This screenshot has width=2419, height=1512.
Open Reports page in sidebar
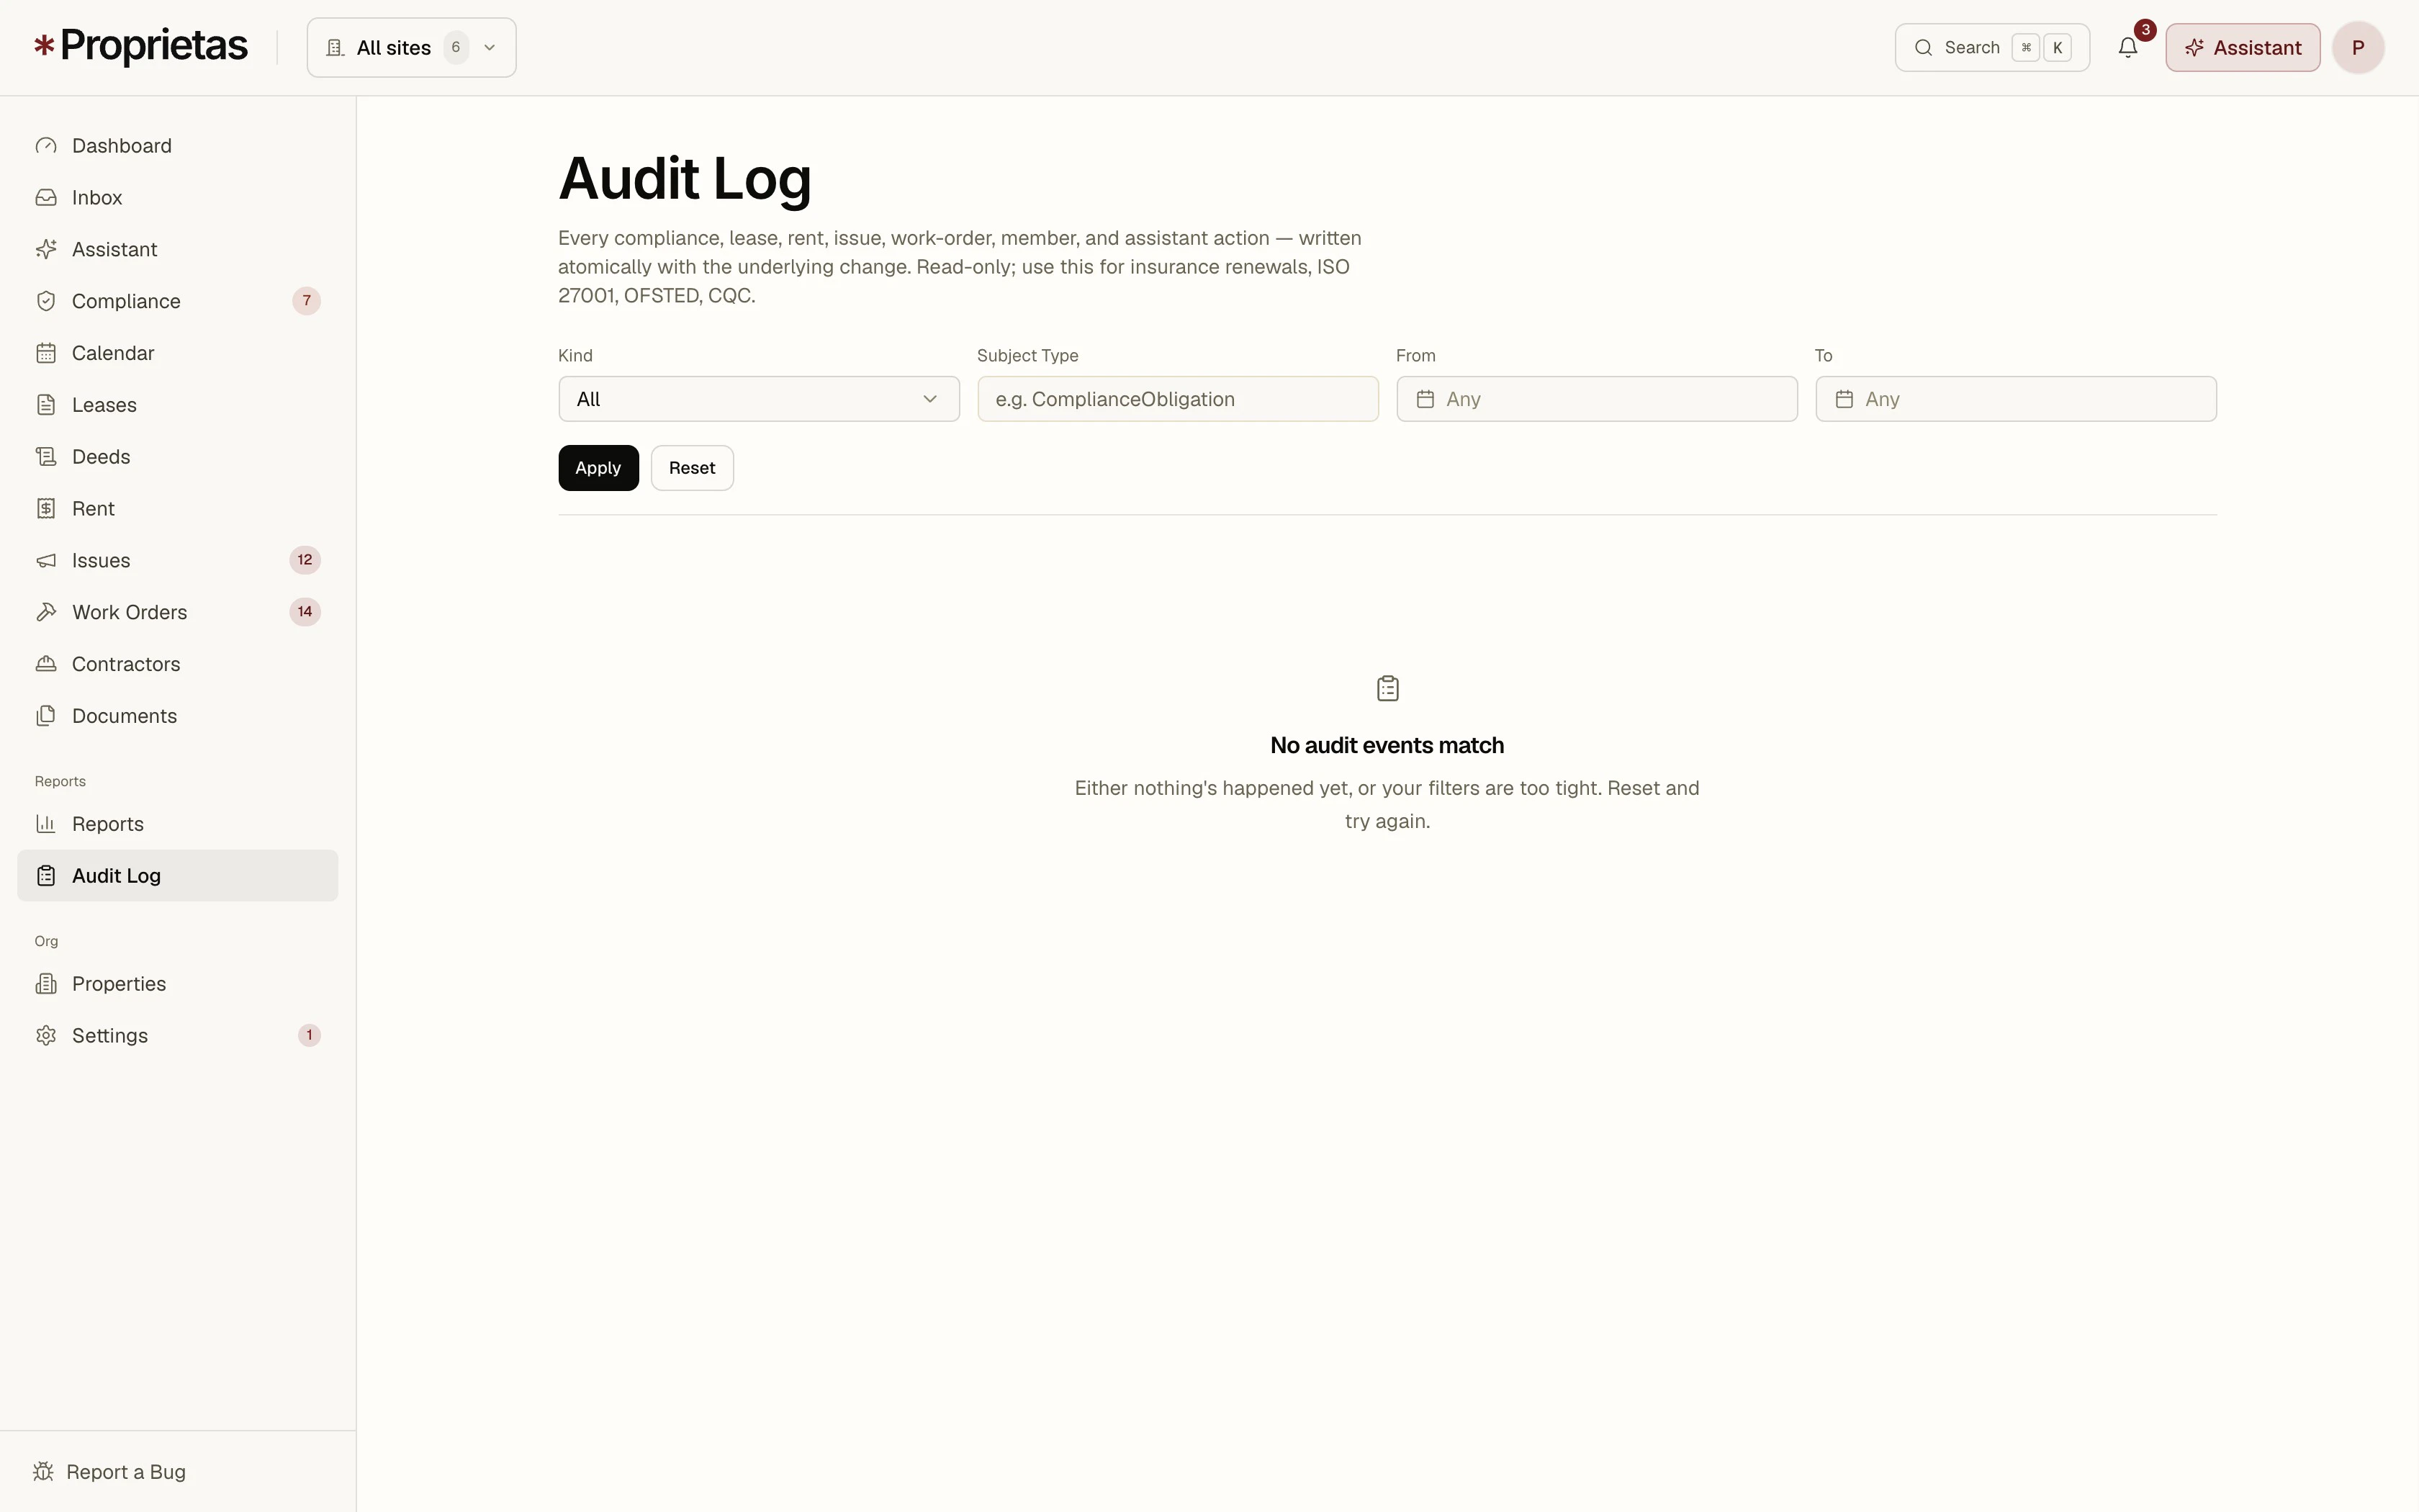point(178,824)
